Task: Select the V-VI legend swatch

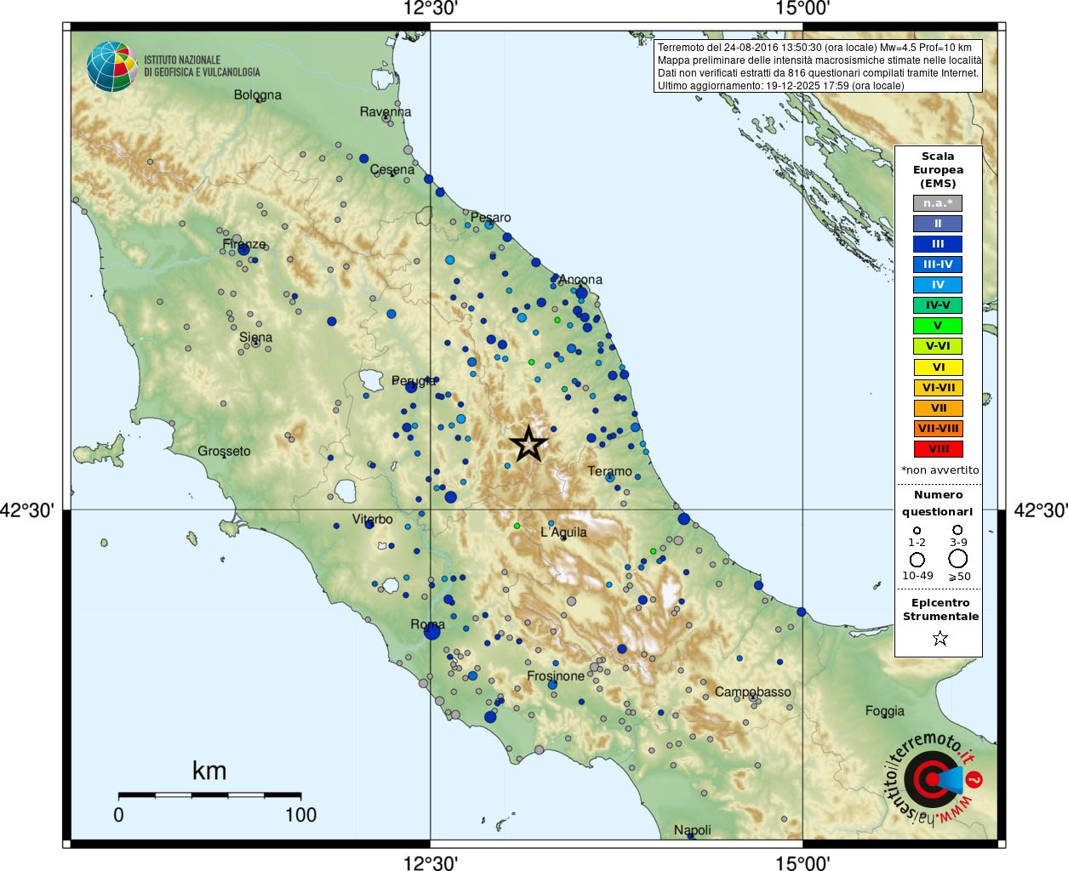Action: 938,346
